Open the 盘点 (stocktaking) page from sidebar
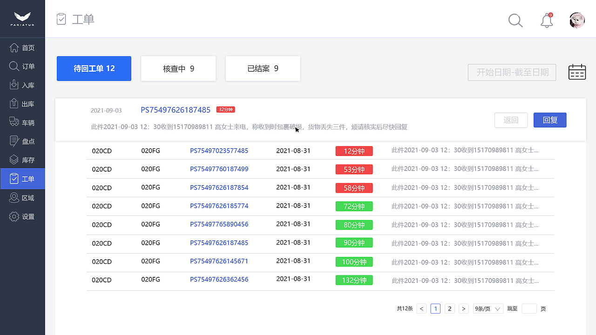The height and width of the screenshot is (335, 596). click(22, 141)
